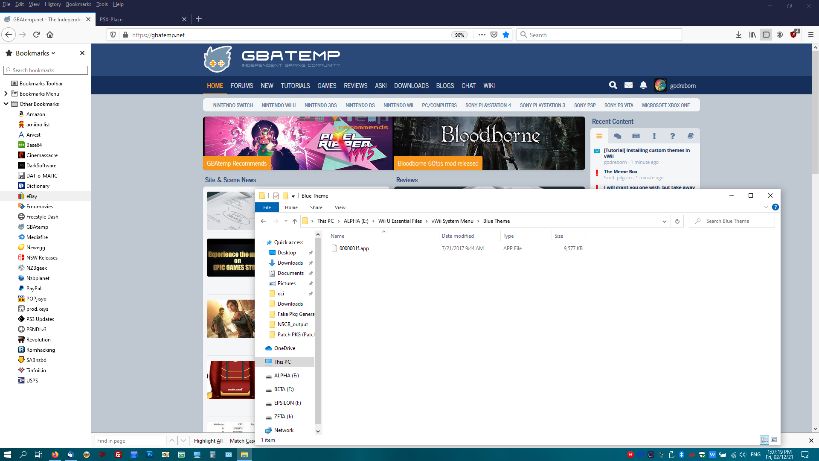This screenshot has width=819, height=461.
Task: Open the Firefox Tools menu
Action: point(102,4)
